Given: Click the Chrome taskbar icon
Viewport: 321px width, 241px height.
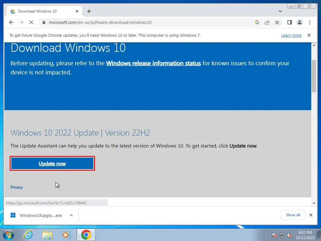Looking at the screenshot, I should click(x=86, y=235).
